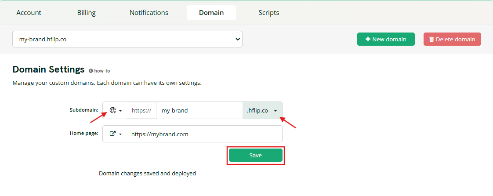Click the "Domain changes saved and deployed" message
The width and height of the screenshot is (493, 196).
click(x=148, y=173)
